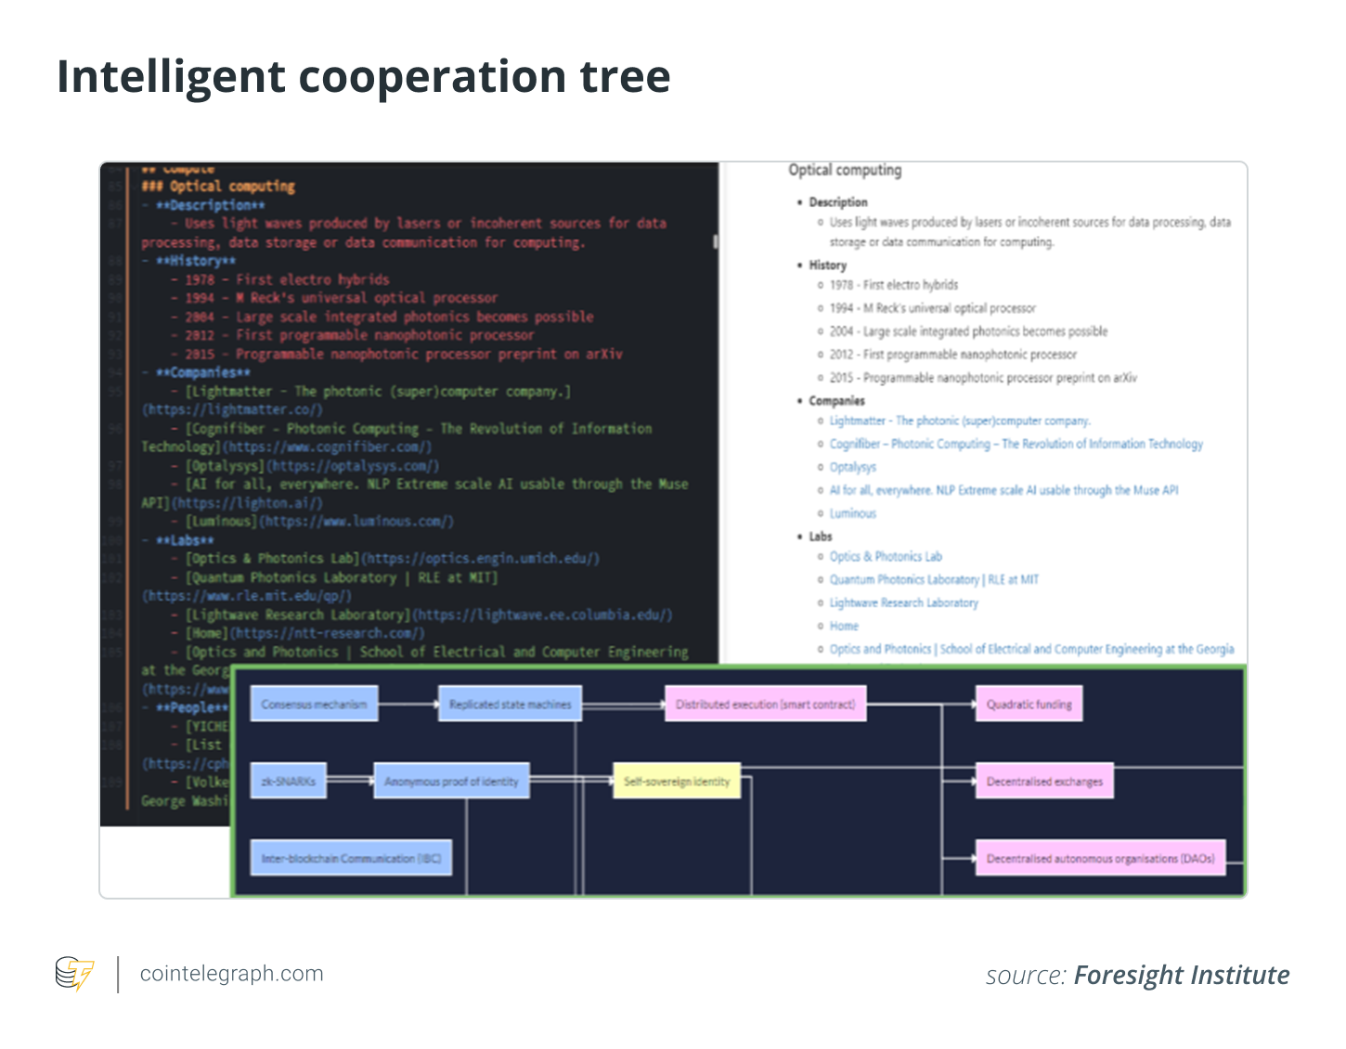Select the Replicated state machines node
The image size is (1346, 1049).
(x=510, y=705)
